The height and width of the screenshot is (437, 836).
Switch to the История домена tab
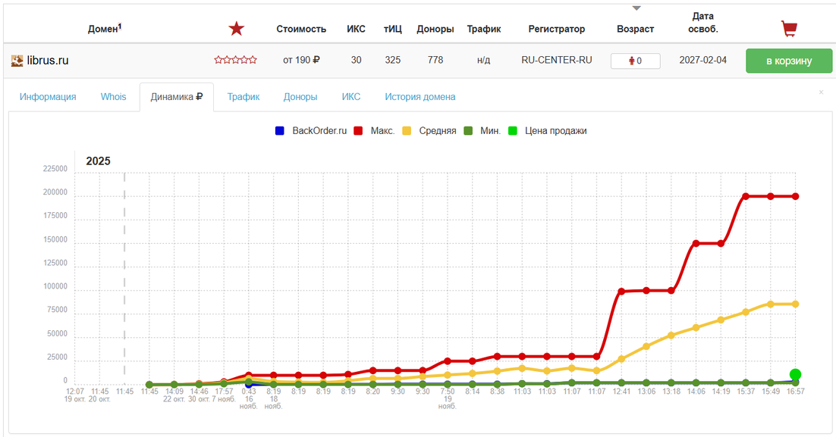pyautogui.click(x=420, y=97)
